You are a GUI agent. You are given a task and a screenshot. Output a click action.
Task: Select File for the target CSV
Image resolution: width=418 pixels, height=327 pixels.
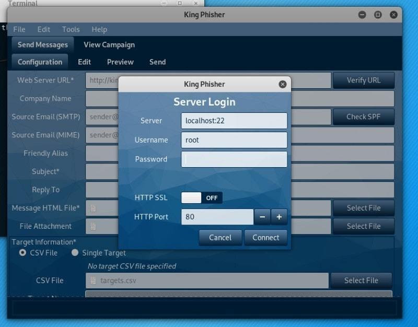point(362,281)
